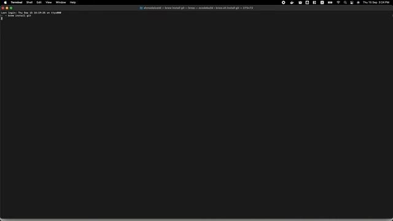Open the Help menu
This screenshot has width=393, height=221.
tap(72, 2)
